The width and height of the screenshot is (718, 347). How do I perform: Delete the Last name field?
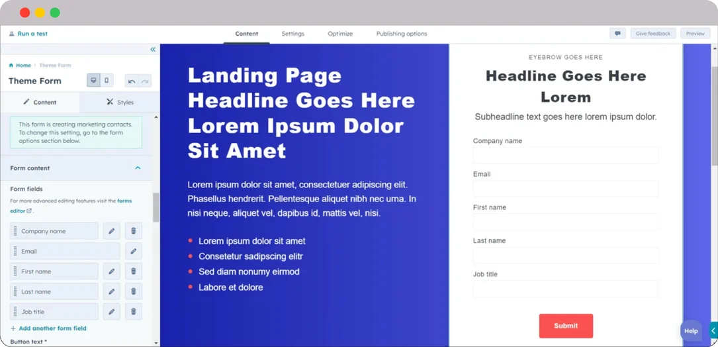pyautogui.click(x=133, y=291)
